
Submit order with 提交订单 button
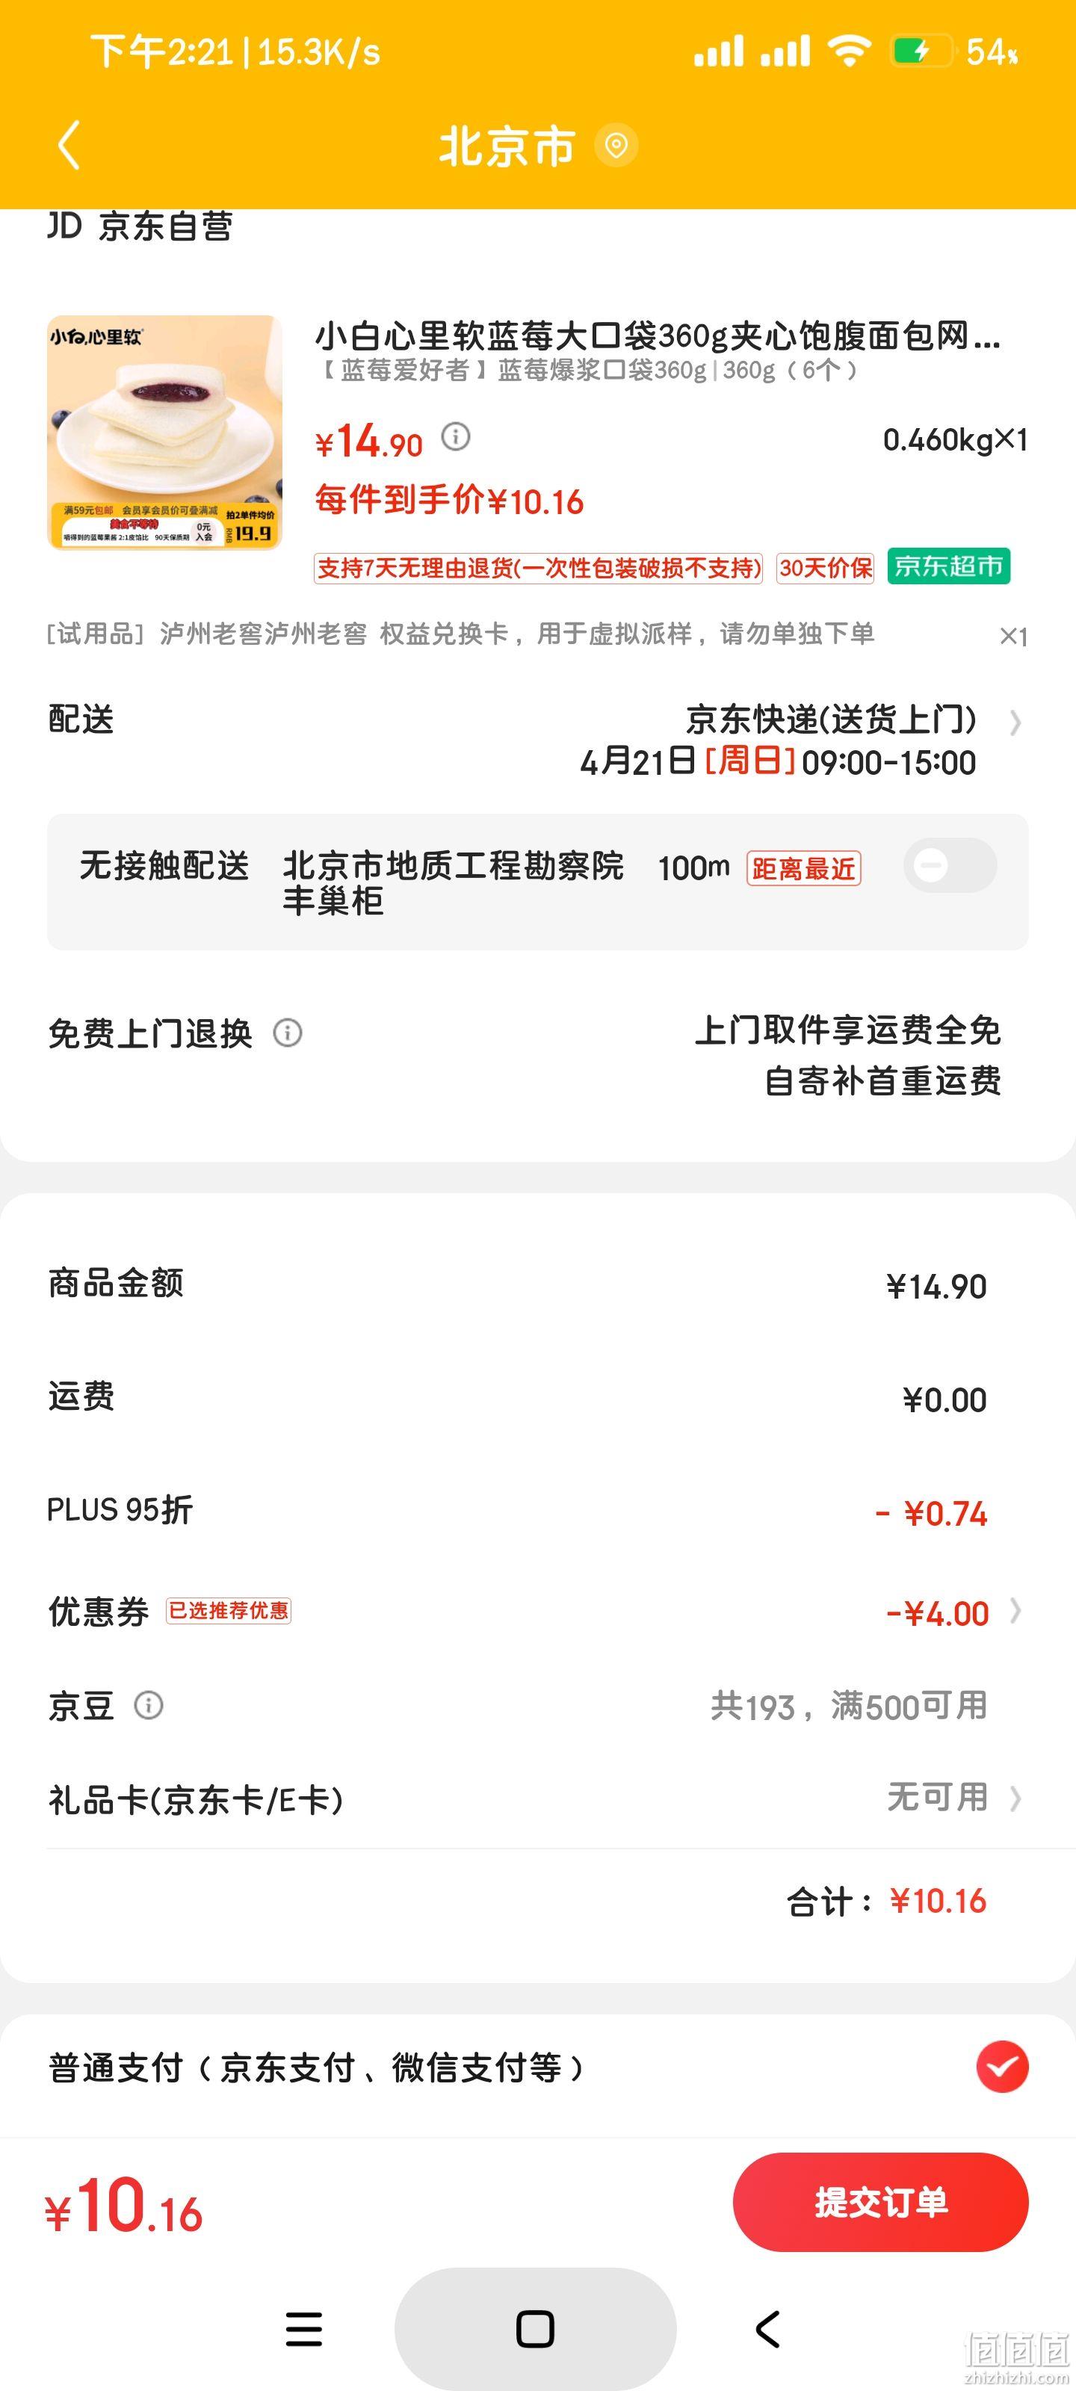[x=880, y=2202]
